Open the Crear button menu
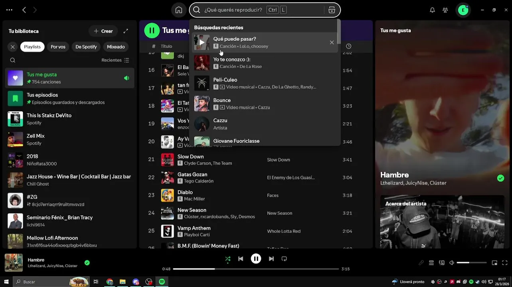The height and width of the screenshot is (287, 512). (x=103, y=31)
